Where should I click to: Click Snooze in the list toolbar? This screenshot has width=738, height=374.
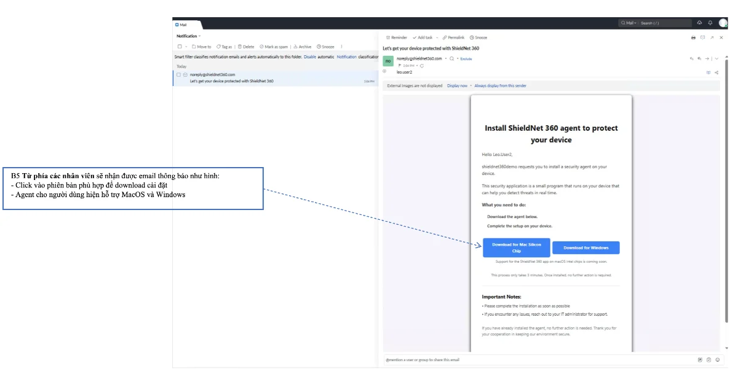tap(325, 47)
